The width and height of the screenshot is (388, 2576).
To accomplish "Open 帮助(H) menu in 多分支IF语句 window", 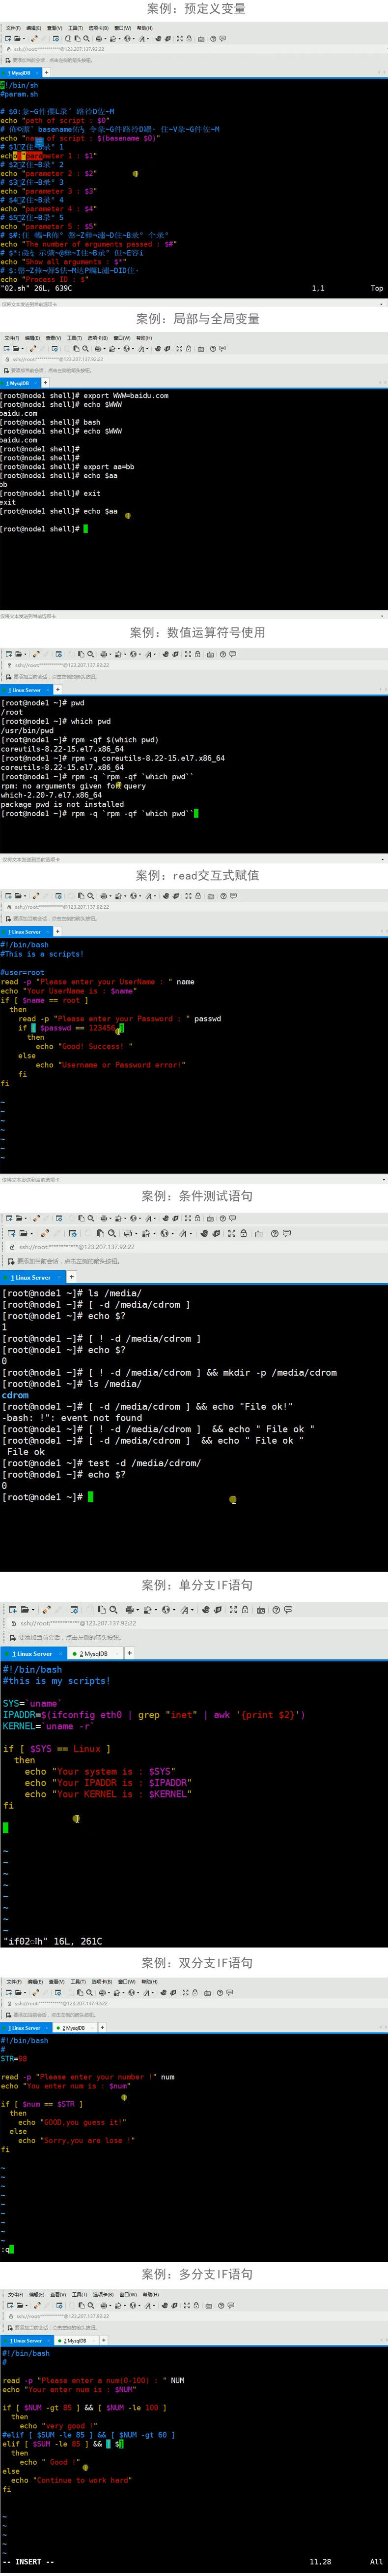I will (x=150, y=2295).
